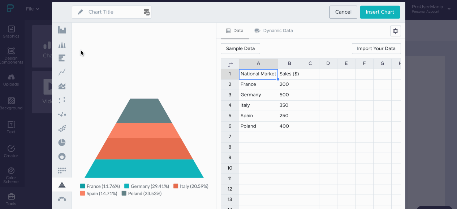
Task: Switch to the Data tab
Action: (235, 31)
